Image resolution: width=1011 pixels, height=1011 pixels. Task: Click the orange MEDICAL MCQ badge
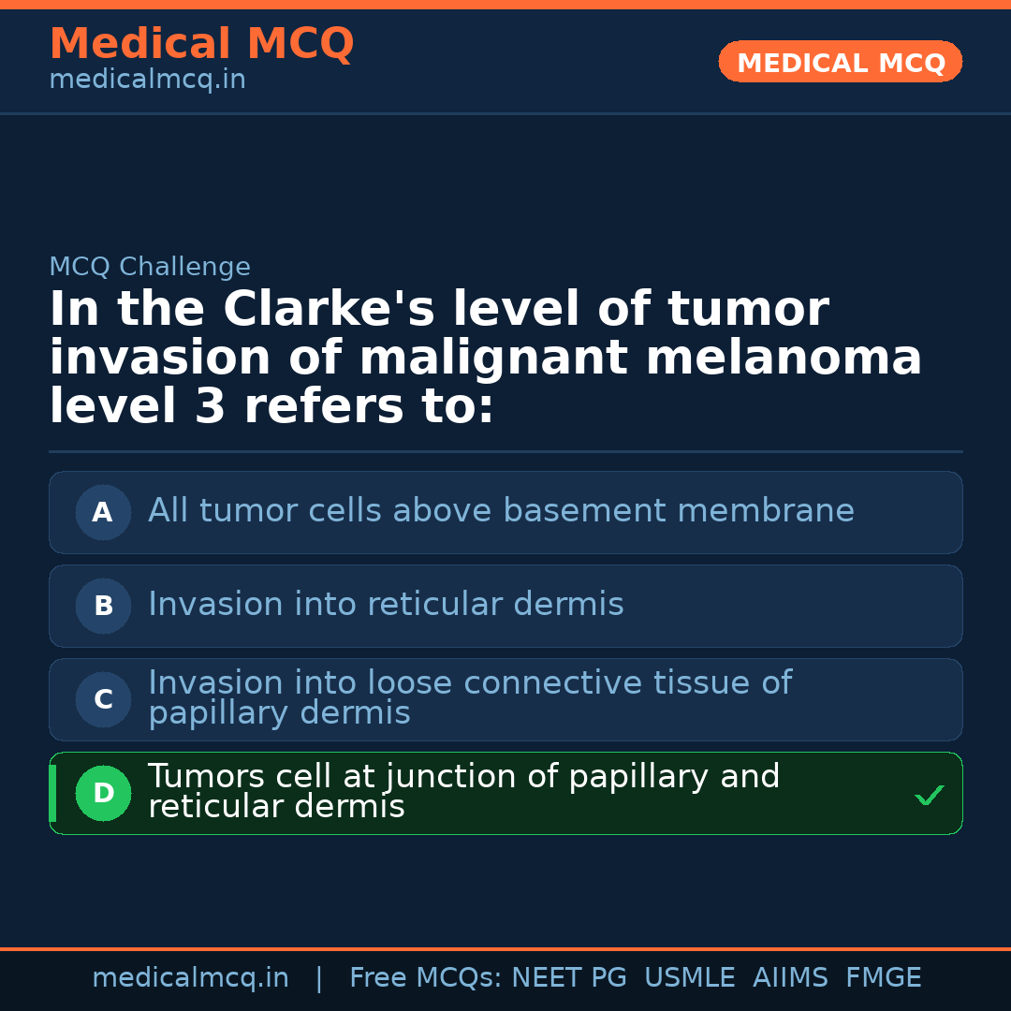tap(840, 63)
